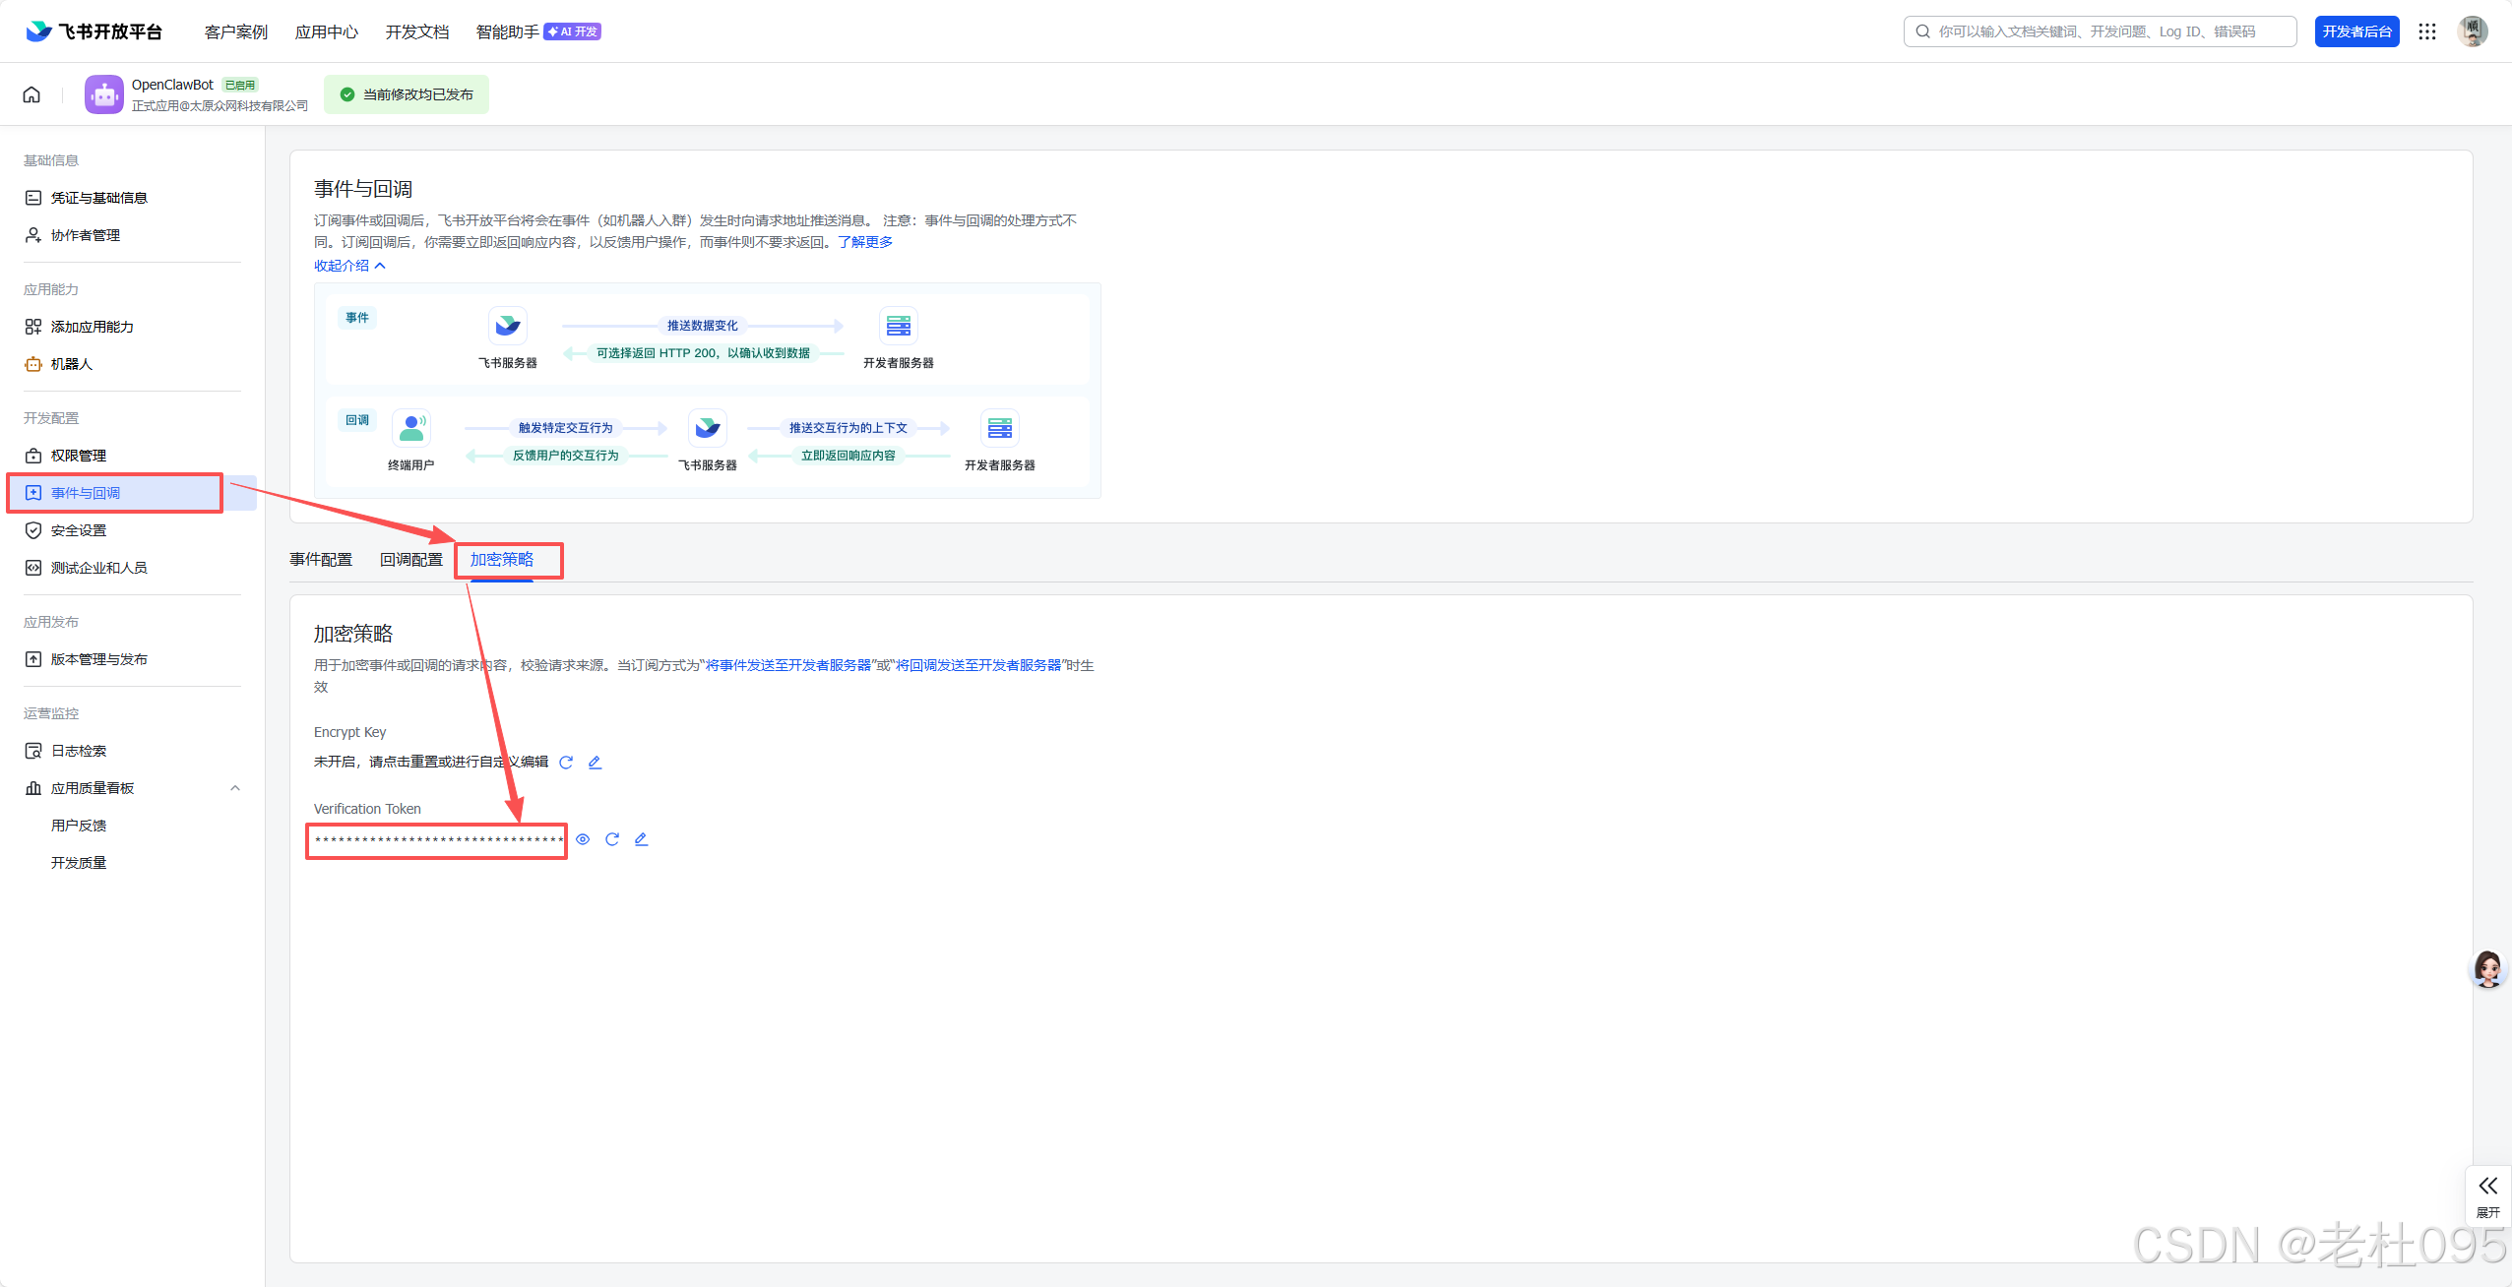
Task: Collapse the intro with 收起介绍
Action: point(349,266)
